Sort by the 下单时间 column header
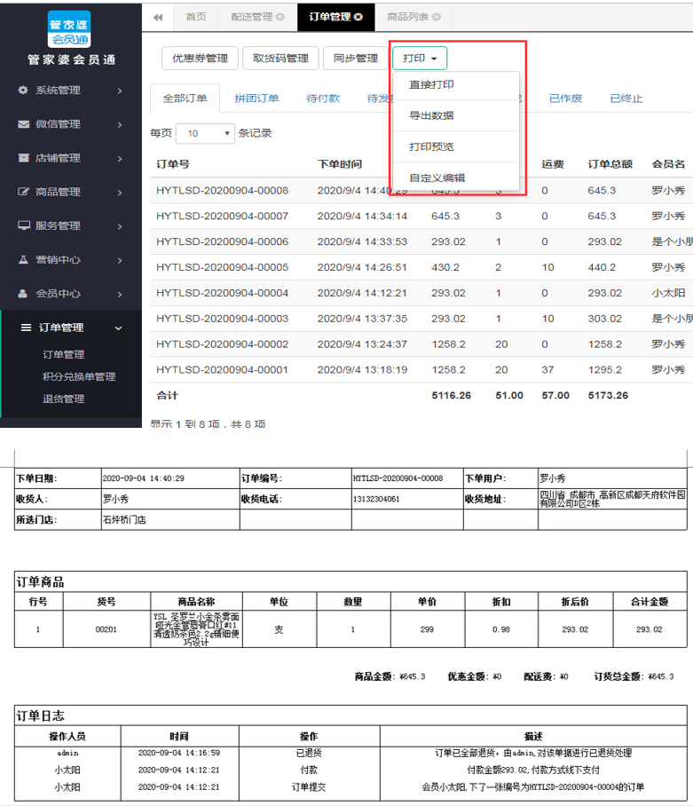Screen dimensions: 693x806 pyautogui.click(x=340, y=164)
